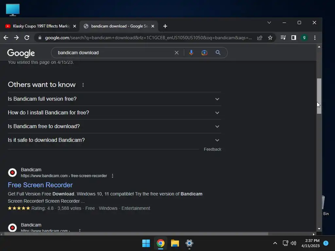Close the bandicam download tab

pyautogui.click(x=153, y=26)
